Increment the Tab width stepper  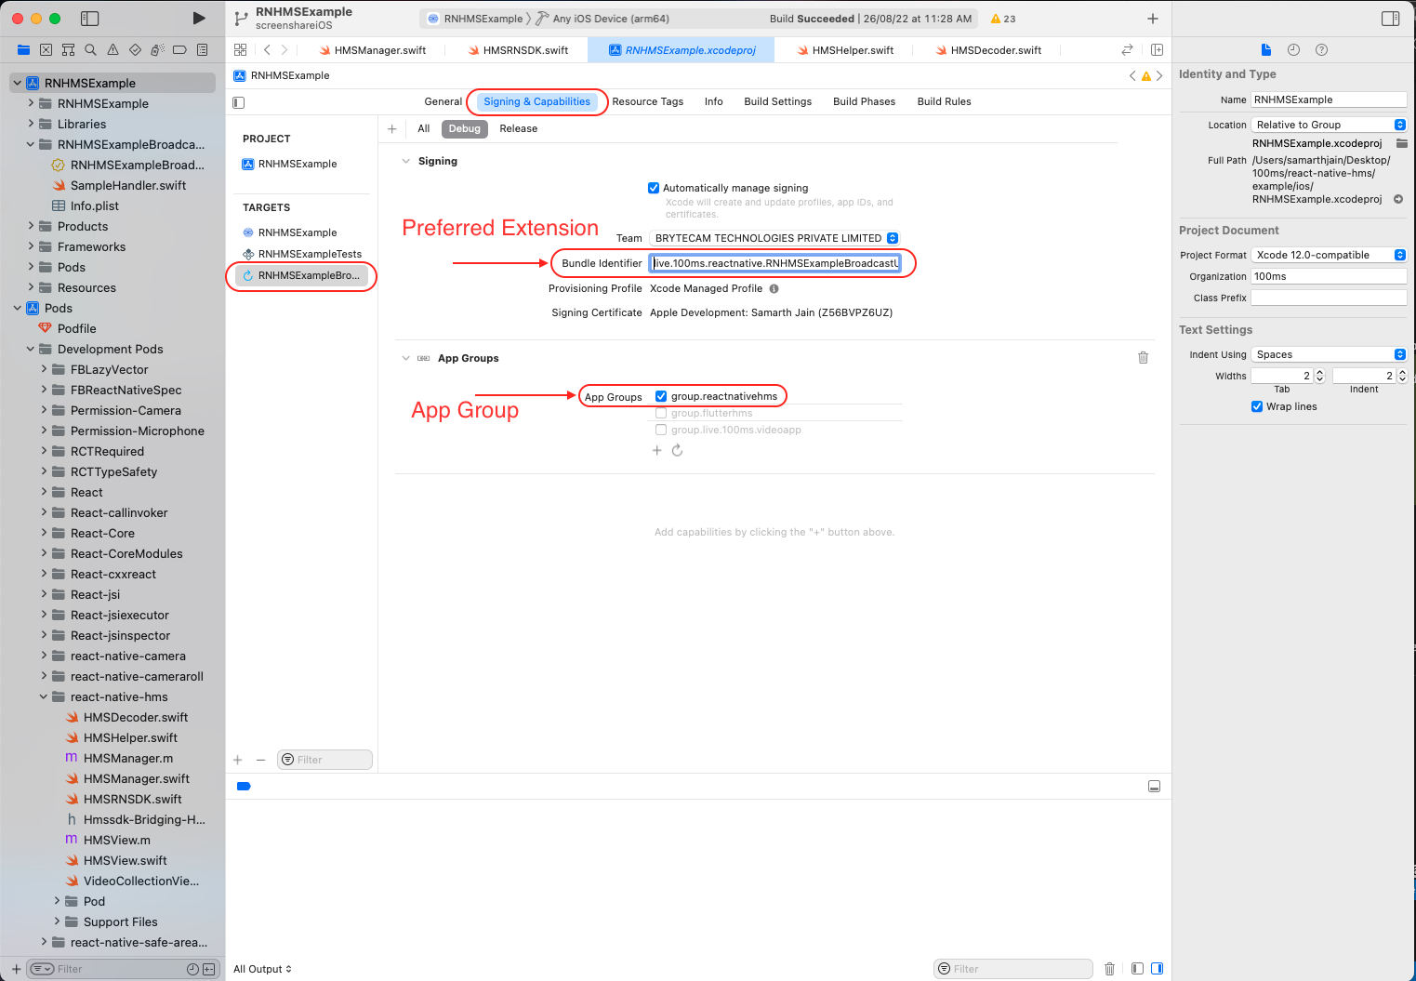point(1319,372)
